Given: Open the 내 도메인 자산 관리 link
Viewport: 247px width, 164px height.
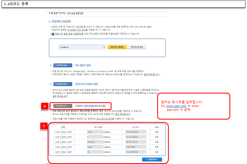Looking at the screenshot, I should 76,30.
